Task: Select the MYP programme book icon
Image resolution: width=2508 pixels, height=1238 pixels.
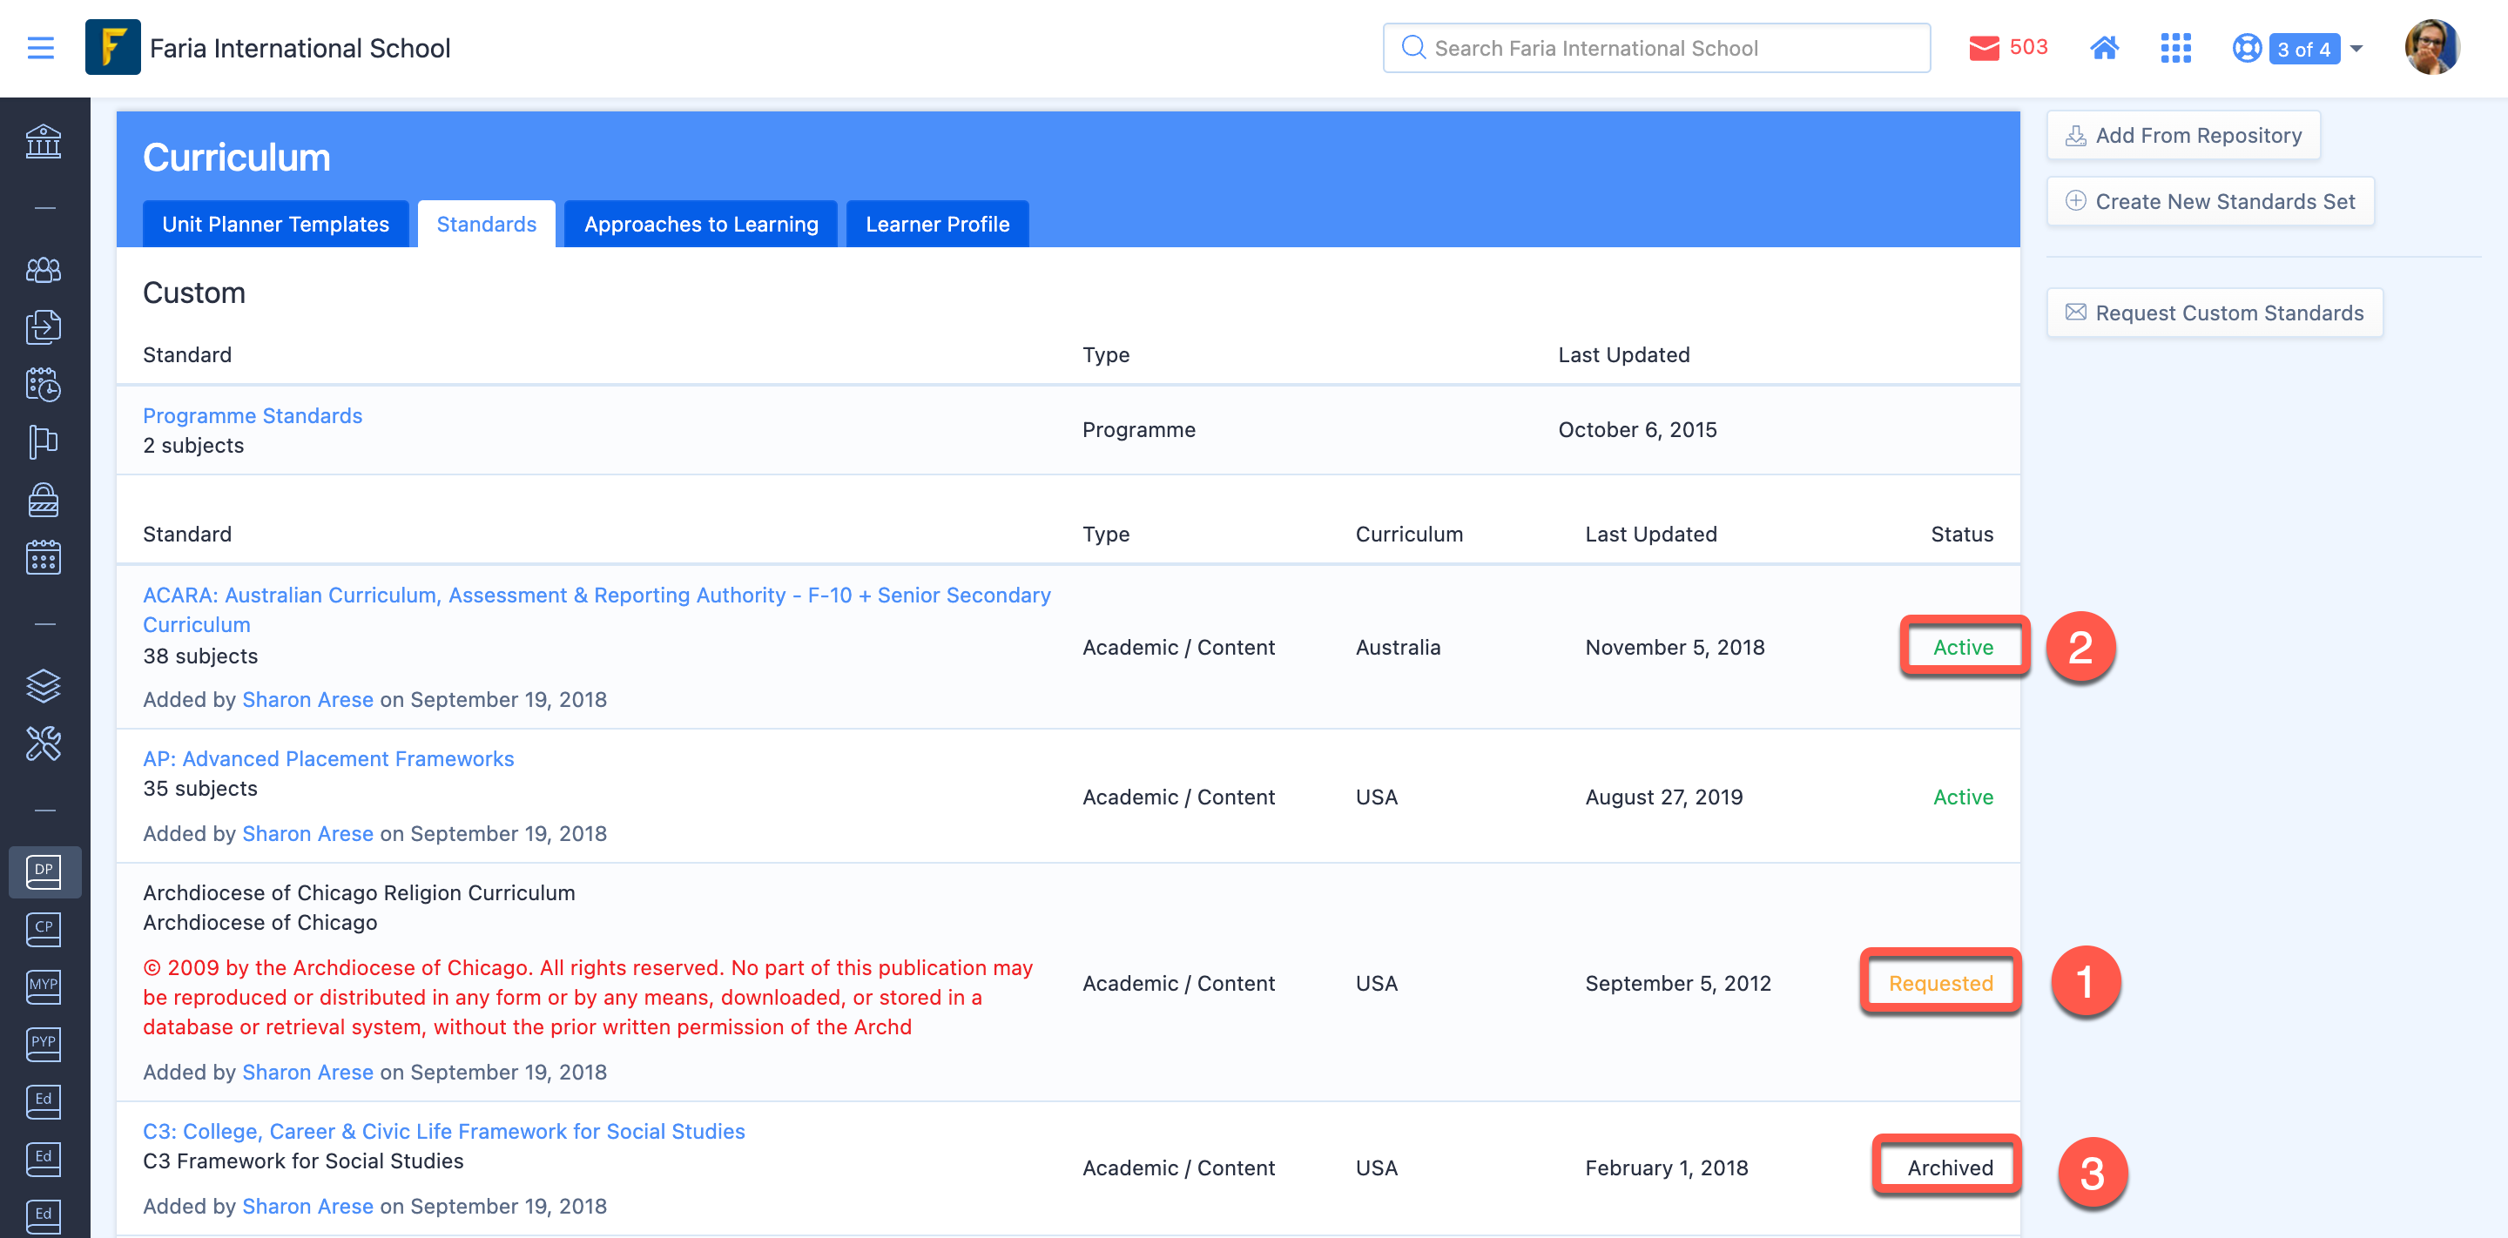Action: (44, 986)
